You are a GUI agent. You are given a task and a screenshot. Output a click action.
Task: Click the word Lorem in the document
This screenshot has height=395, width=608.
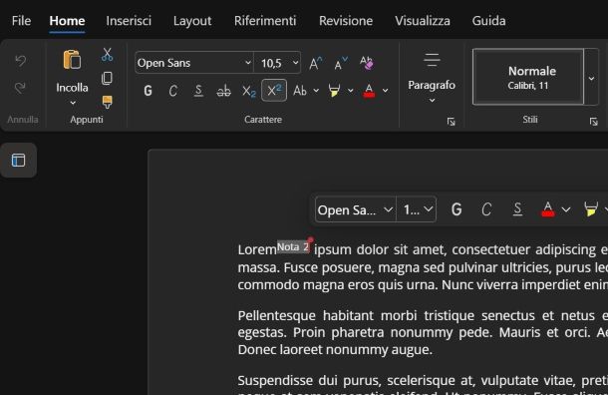[x=257, y=250]
